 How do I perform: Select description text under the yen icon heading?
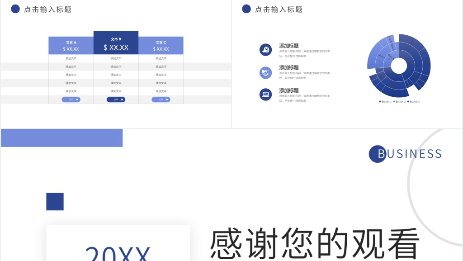pos(304,53)
